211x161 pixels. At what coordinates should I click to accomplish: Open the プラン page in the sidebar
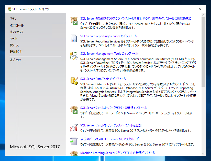click(x=13, y=19)
